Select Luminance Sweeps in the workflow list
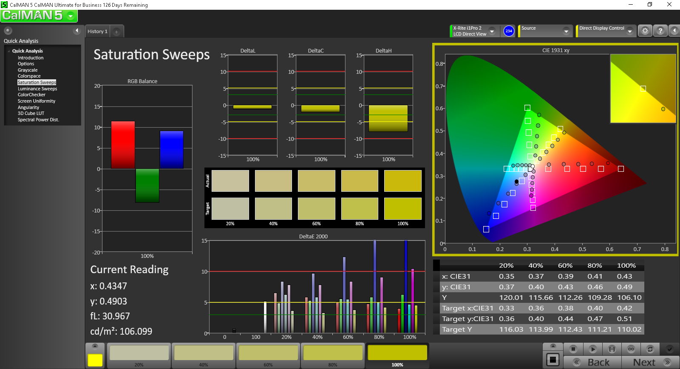This screenshot has width=680, height=369. click(37, 89)
